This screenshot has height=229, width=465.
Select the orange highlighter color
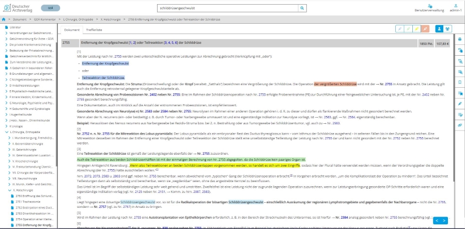pyautogui.click(x=425, y=29)
